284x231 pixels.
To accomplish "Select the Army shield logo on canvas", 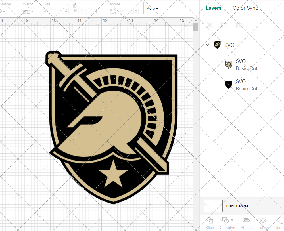I will pyautogui.click(x=112, y=127).
